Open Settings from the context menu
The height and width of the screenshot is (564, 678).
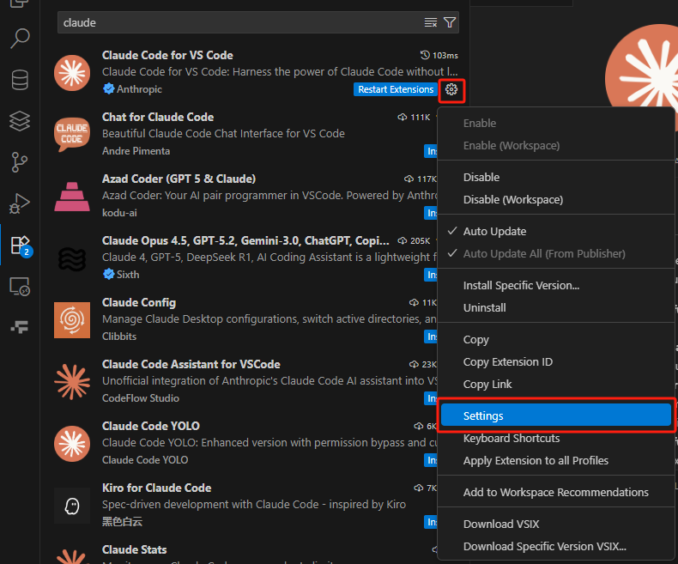click(556, 415)
